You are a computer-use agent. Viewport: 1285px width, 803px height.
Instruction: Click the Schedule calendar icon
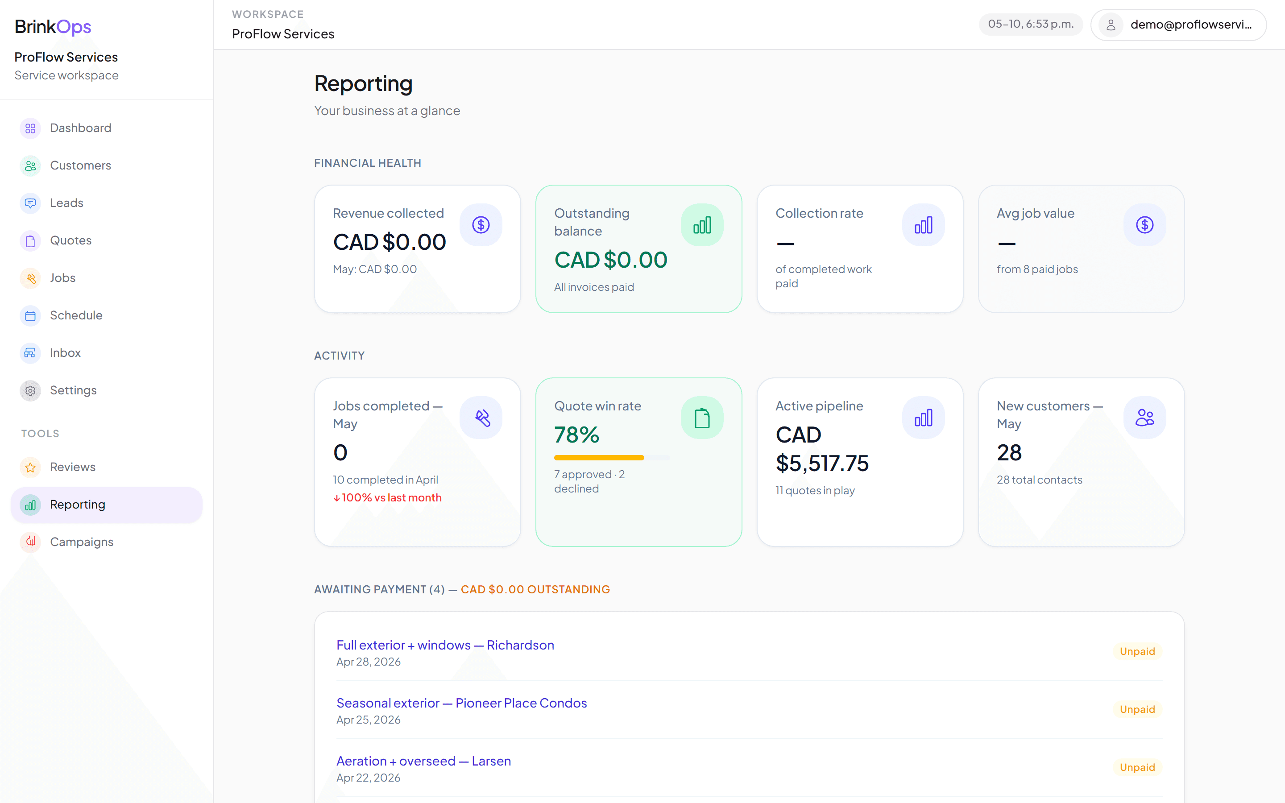point(30,315)
